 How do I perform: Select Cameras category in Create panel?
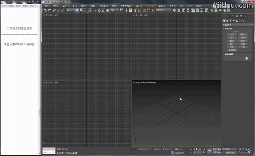tap(234, 21)
